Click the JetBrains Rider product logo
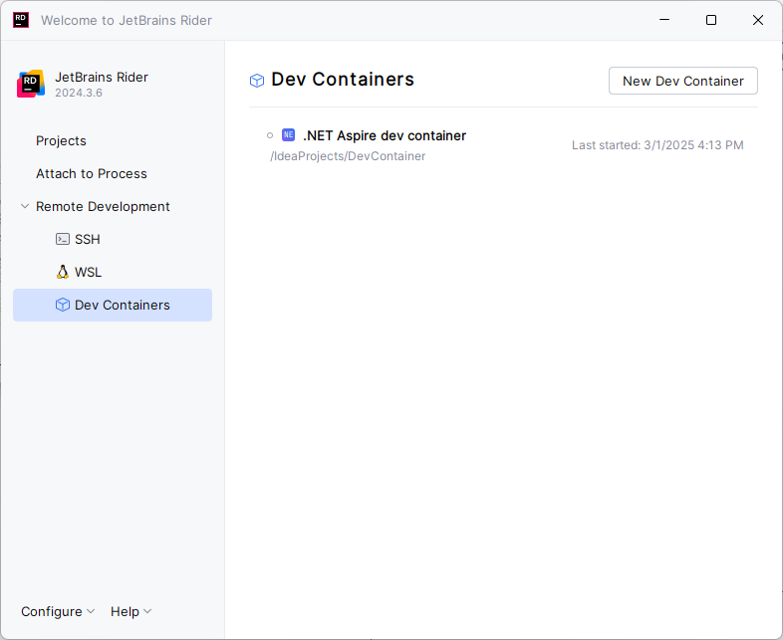Viewport: 783px width, 640px height. [x=31, y=84]
